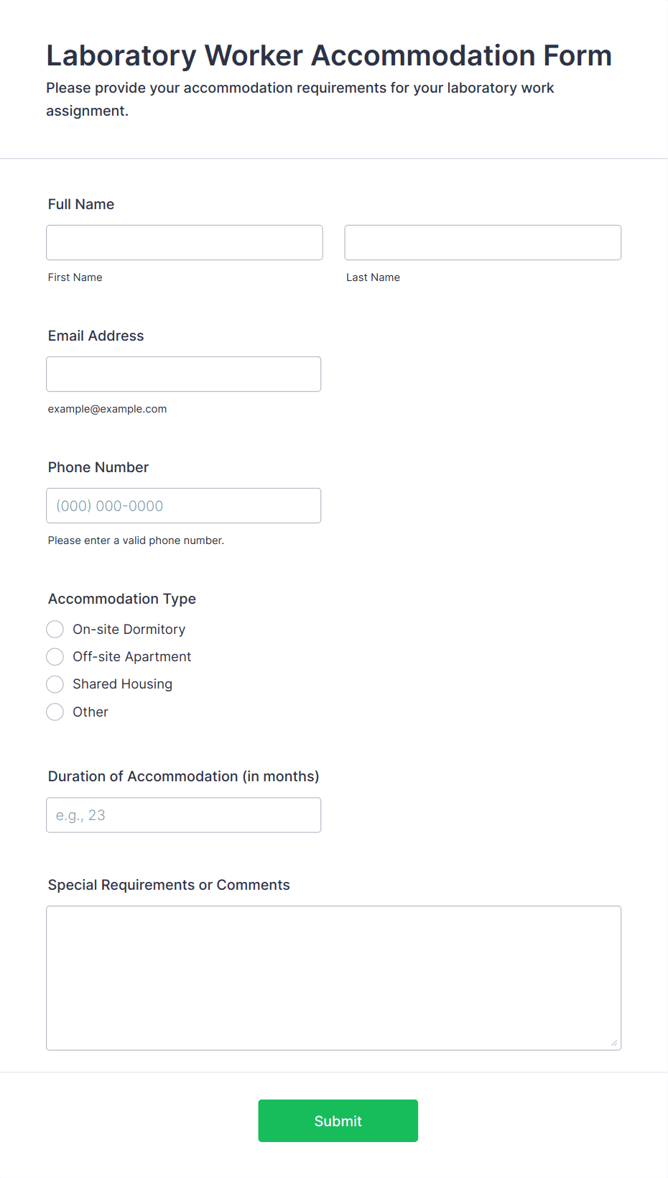Click the Accommodation Type heading label
This screenshot has width=668, height=1178.
[122, 599]
